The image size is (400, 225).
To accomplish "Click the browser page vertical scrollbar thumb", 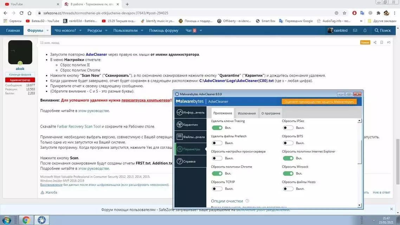I will (398, 162).
